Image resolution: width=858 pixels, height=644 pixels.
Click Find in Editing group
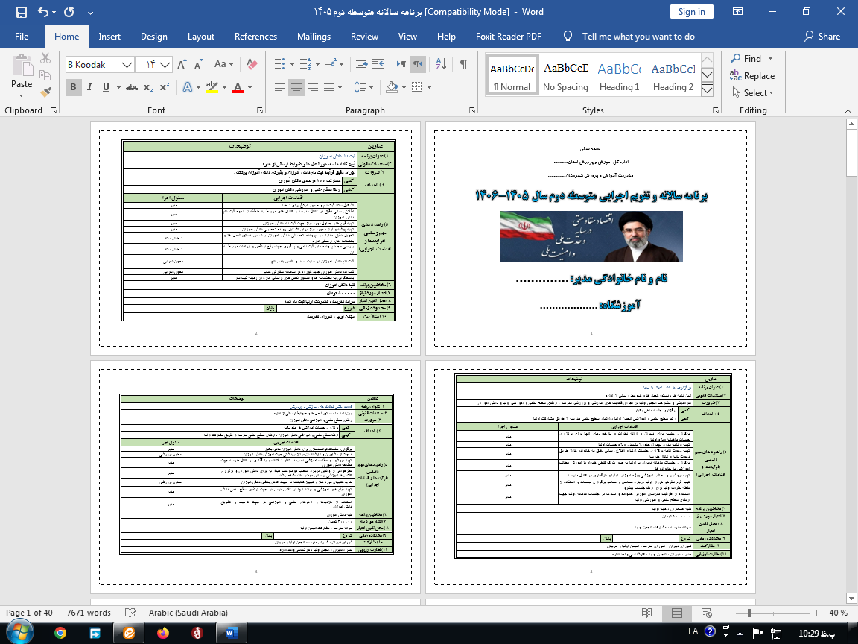(747, 59)
